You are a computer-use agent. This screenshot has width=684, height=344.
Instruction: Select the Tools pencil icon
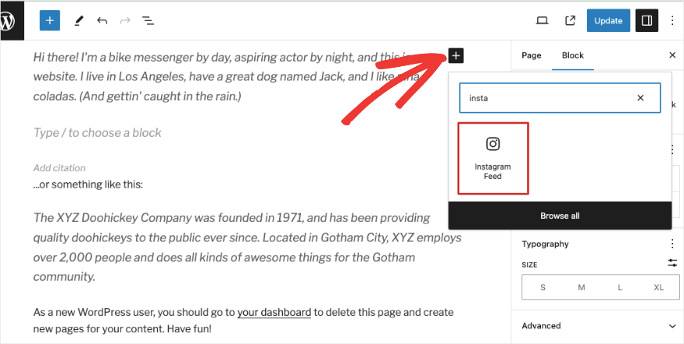pyautogui.click(x=79, y=21)
